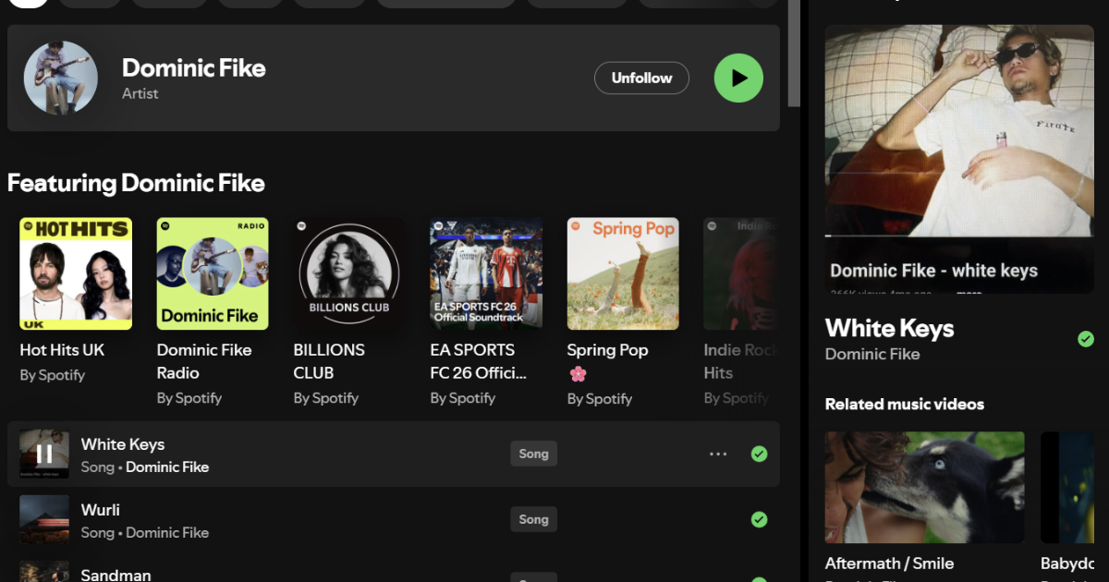Screen dimensions: 1109x582
Task: Click the Dominic Fike link in the Wurli row
Action: [167, 533]
